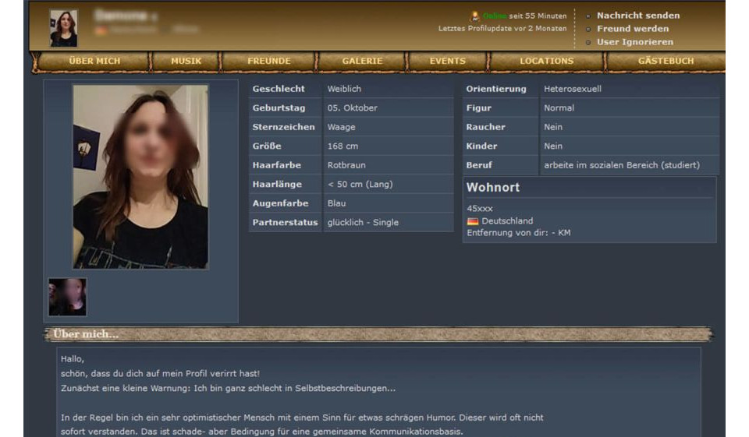Open the LOCATIONS tab
The height and width of the screenshot is (437, 749).
tap(547, 61)
